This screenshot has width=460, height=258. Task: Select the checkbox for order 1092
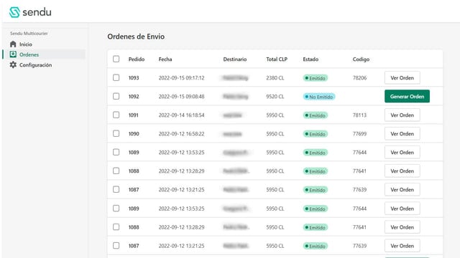click(116, 96)
